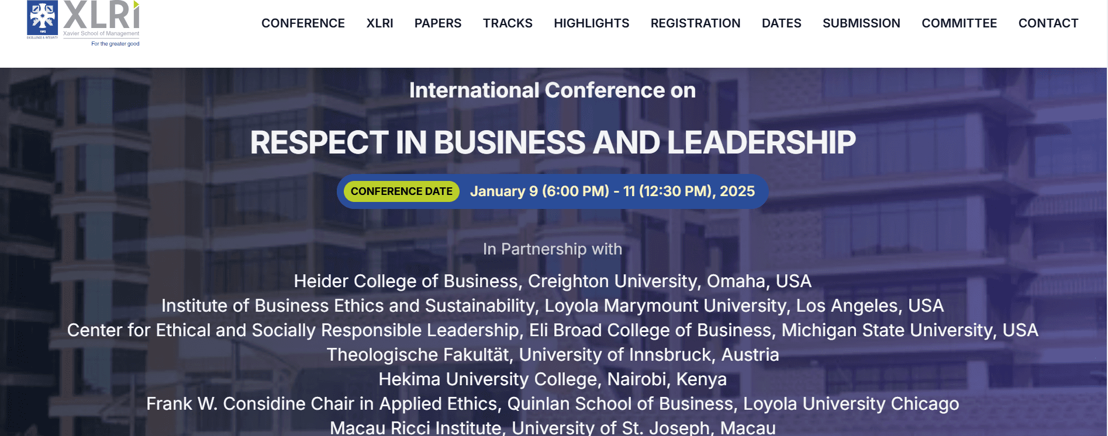The image size is (1108, 436).
Task: Navigate to SUBMISSION
Action: pyautogui.click(x=861, y=23)
